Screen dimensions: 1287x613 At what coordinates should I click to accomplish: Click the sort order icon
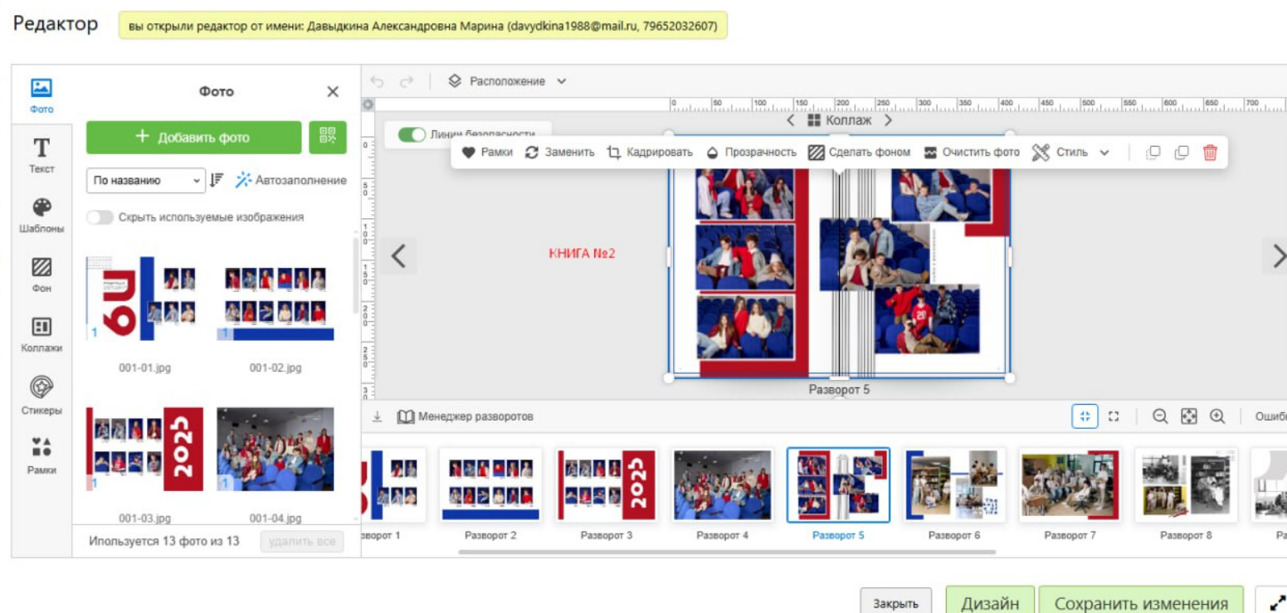point(217,180)
